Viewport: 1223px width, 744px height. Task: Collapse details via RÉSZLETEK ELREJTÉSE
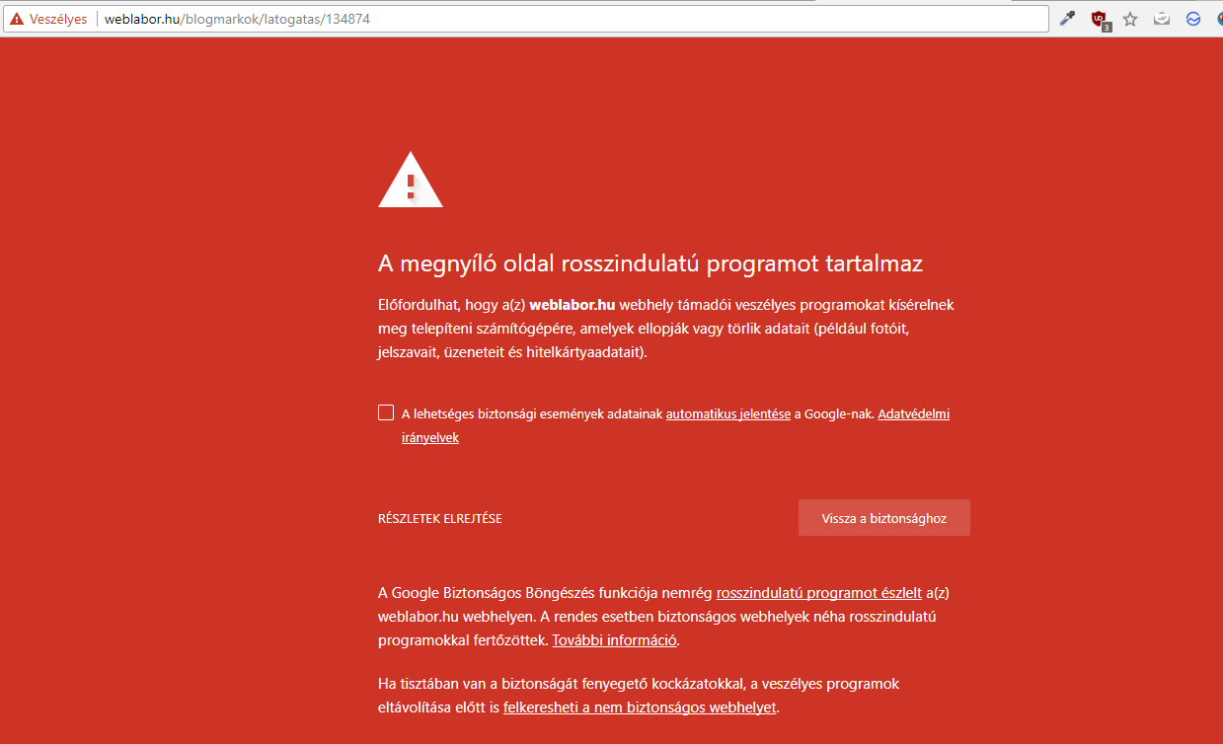tap(439, 518)
